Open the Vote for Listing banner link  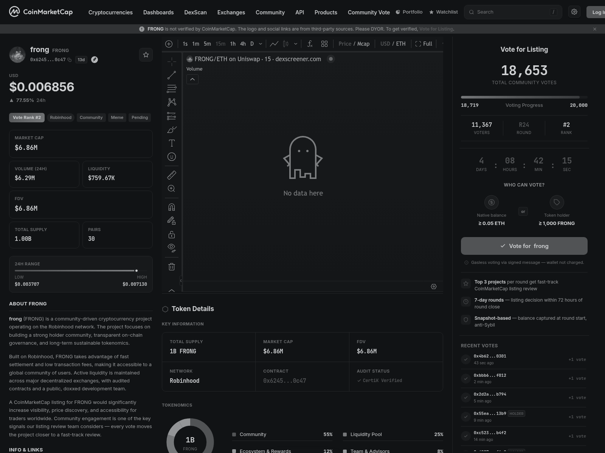point(436,29)
